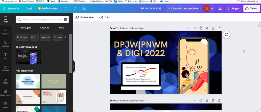Image resolution: width=261 pixels, height=112 pixels.
Task: Open Weitere Lesezeichen folder
Action: [x=248, y=1]
